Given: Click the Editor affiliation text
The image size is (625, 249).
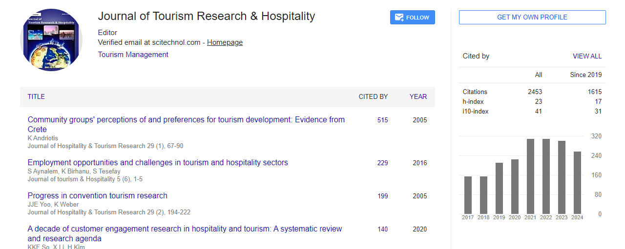Looking at the screenshot, I should click(107, 33).
